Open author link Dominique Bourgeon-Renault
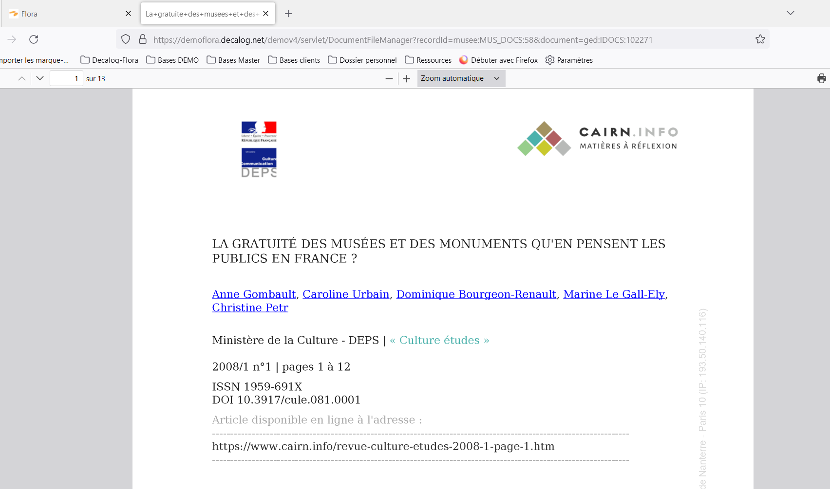Image resolution: width=830 pixels, height=489 pixels. pos(476,294)
